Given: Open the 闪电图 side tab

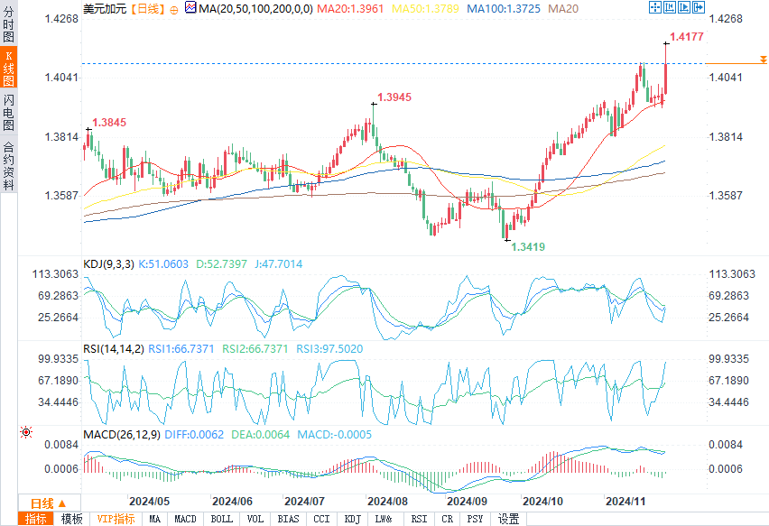Looking at the screenshot, I should [8, 112].
